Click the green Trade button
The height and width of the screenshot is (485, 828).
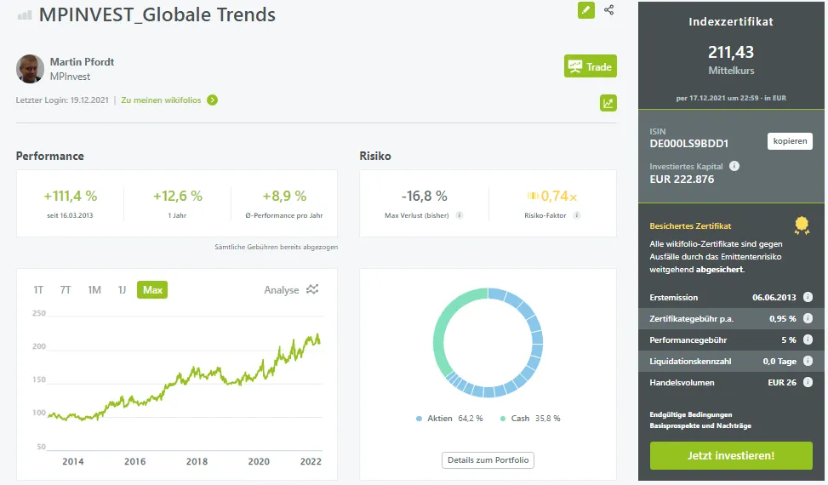point(591,66)
